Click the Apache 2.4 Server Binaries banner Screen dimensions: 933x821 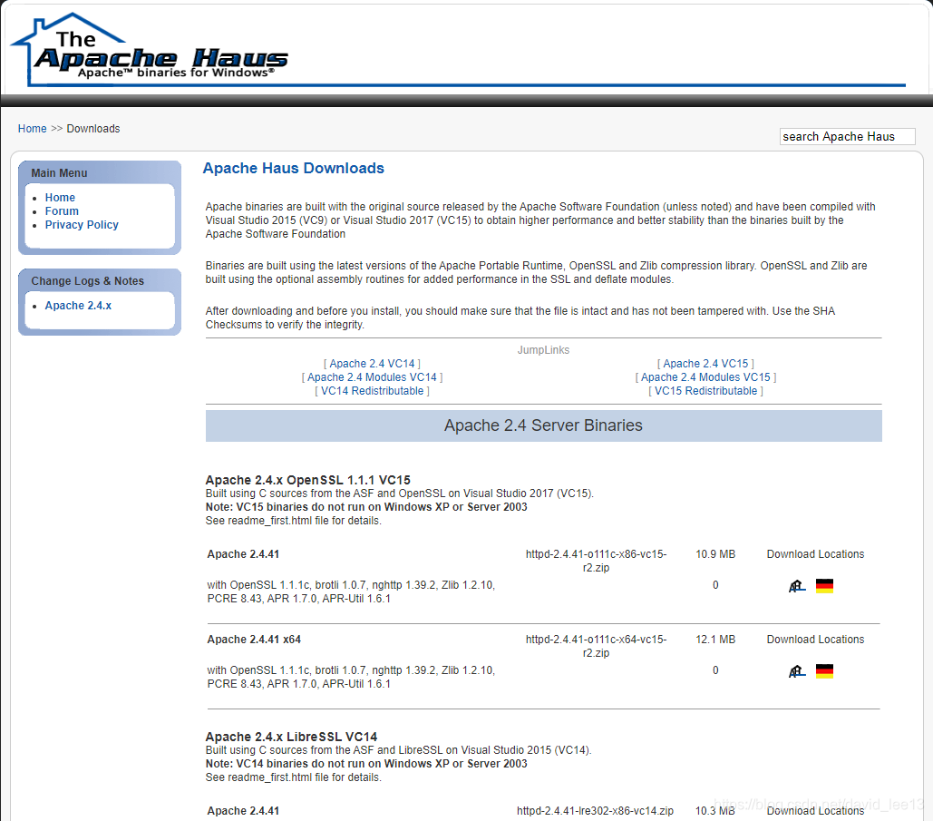coord(543,425)
